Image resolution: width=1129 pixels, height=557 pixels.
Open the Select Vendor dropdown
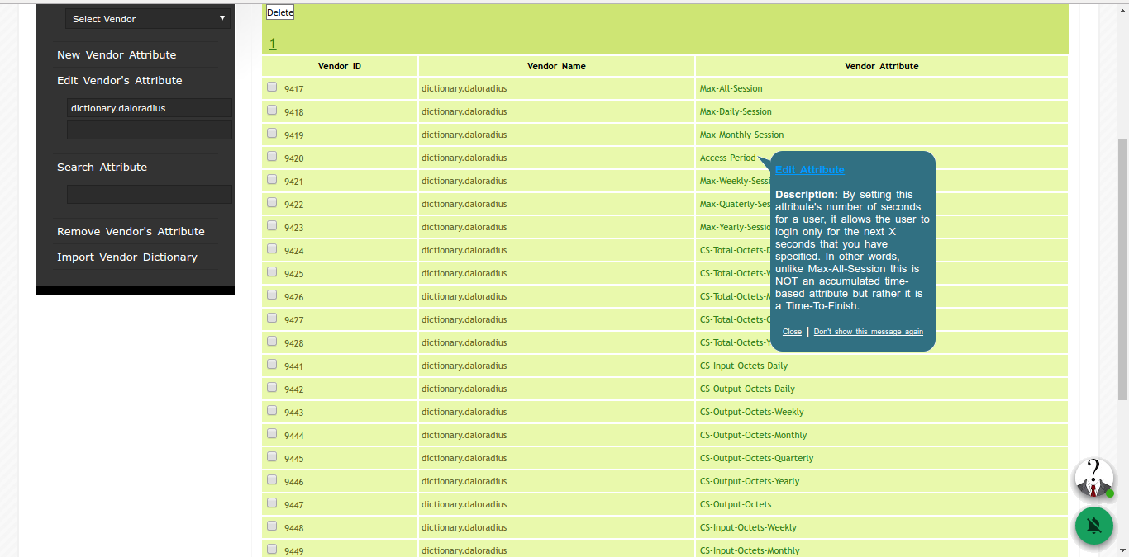[x=148, y=19]
